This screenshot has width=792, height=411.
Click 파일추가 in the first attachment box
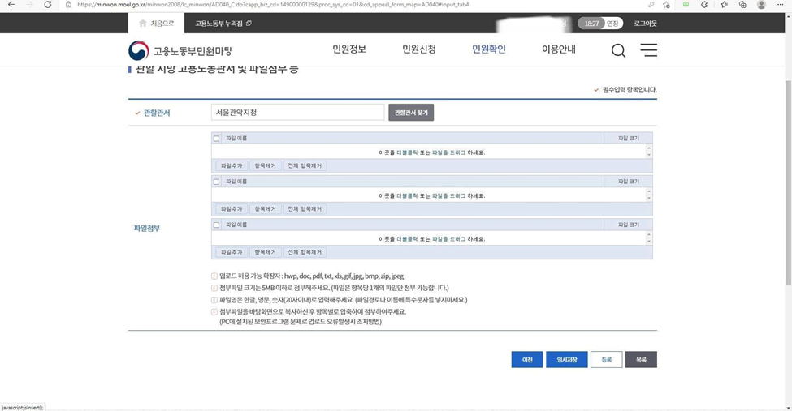coord(232,165)
